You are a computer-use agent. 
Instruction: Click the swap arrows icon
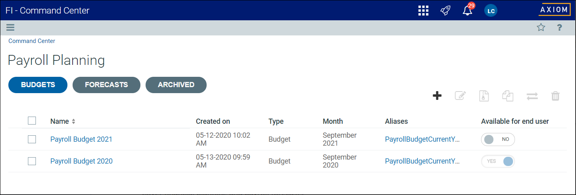pyautogui.click(x=532, y=96)
